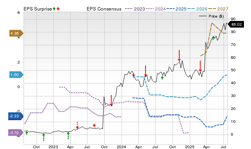Select the red surprise arrow near November 2023

[111, 101]
